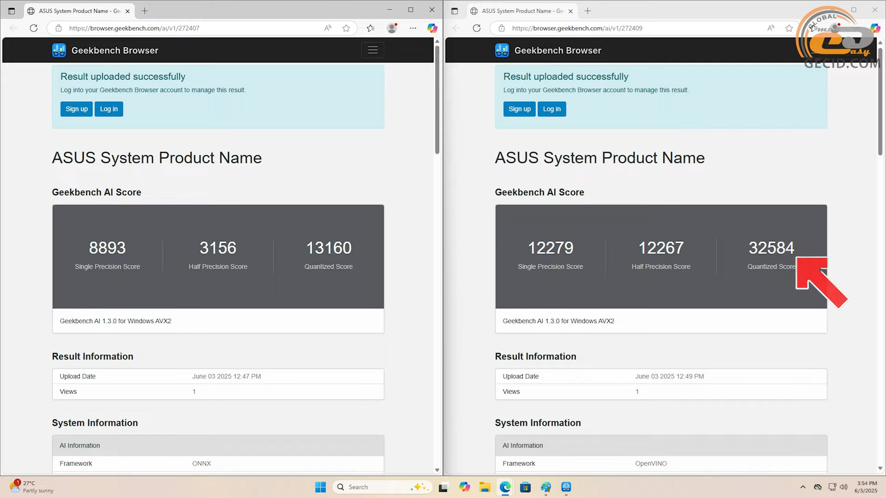Select score 3156 Half Precision
Image resolution: width=886 pixels, height=498 pixels.
(218, 248)
